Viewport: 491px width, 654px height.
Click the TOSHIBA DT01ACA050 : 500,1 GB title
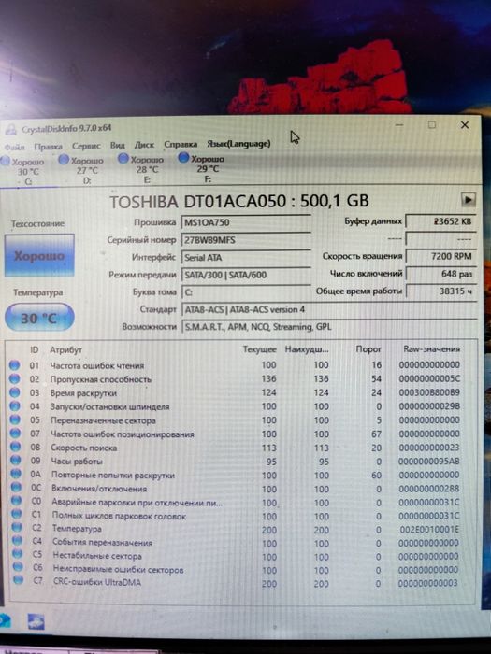[239, 202]
